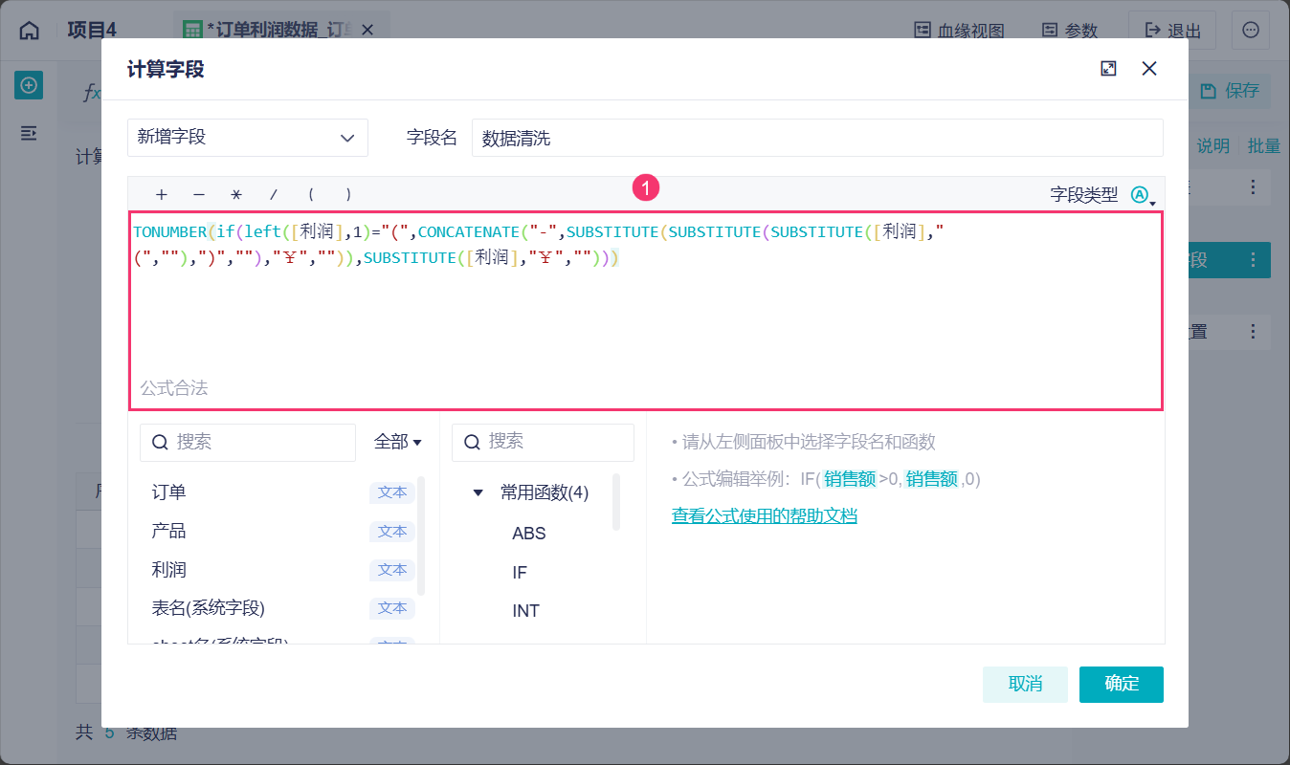Open the 新增字段 dropdown
The image size is (1290, 765).
[x=248, y=138]
